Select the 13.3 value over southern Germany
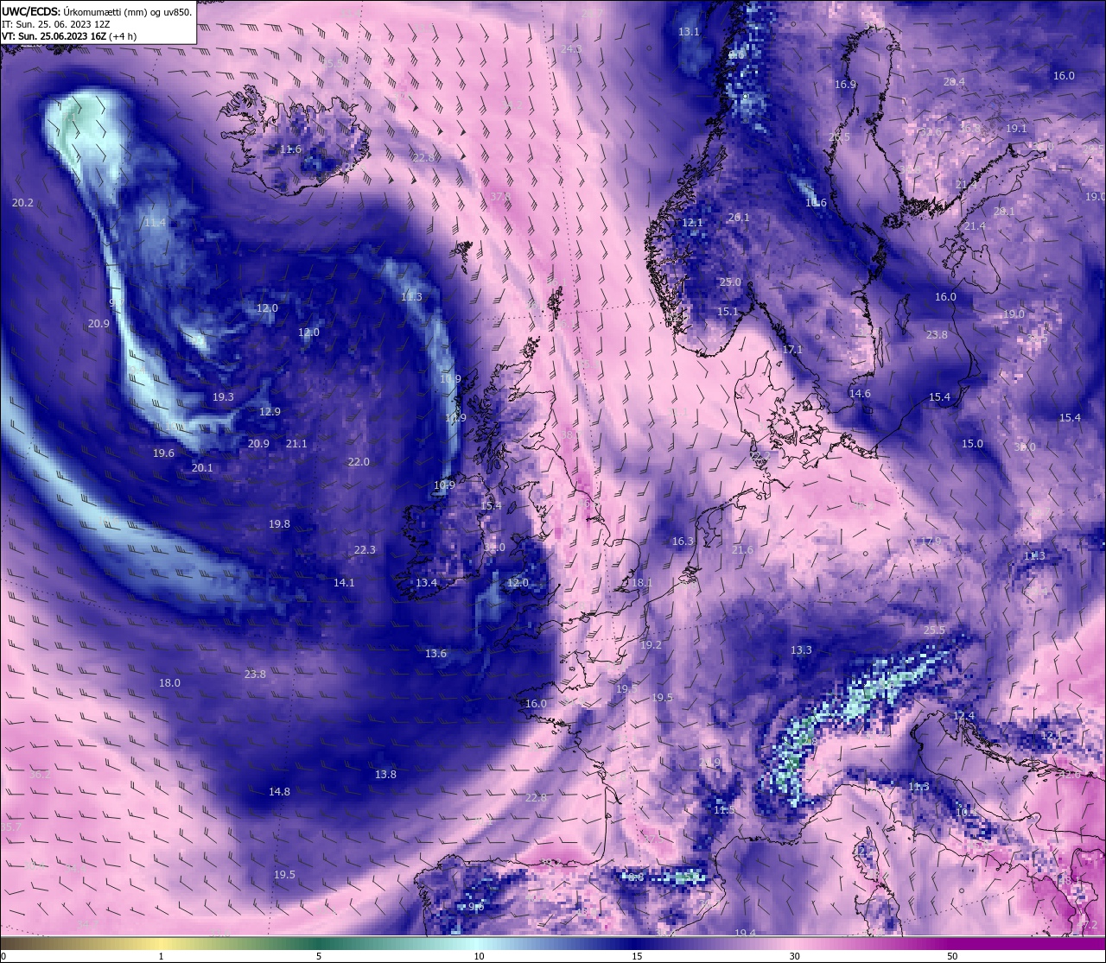This screenshot has height=963, width=1106. pos(801,650)
